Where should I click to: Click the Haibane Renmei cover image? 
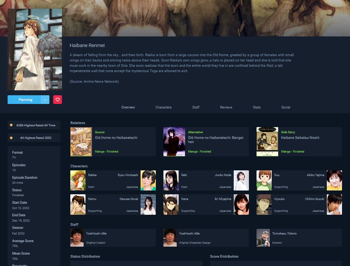click(35, 49)
